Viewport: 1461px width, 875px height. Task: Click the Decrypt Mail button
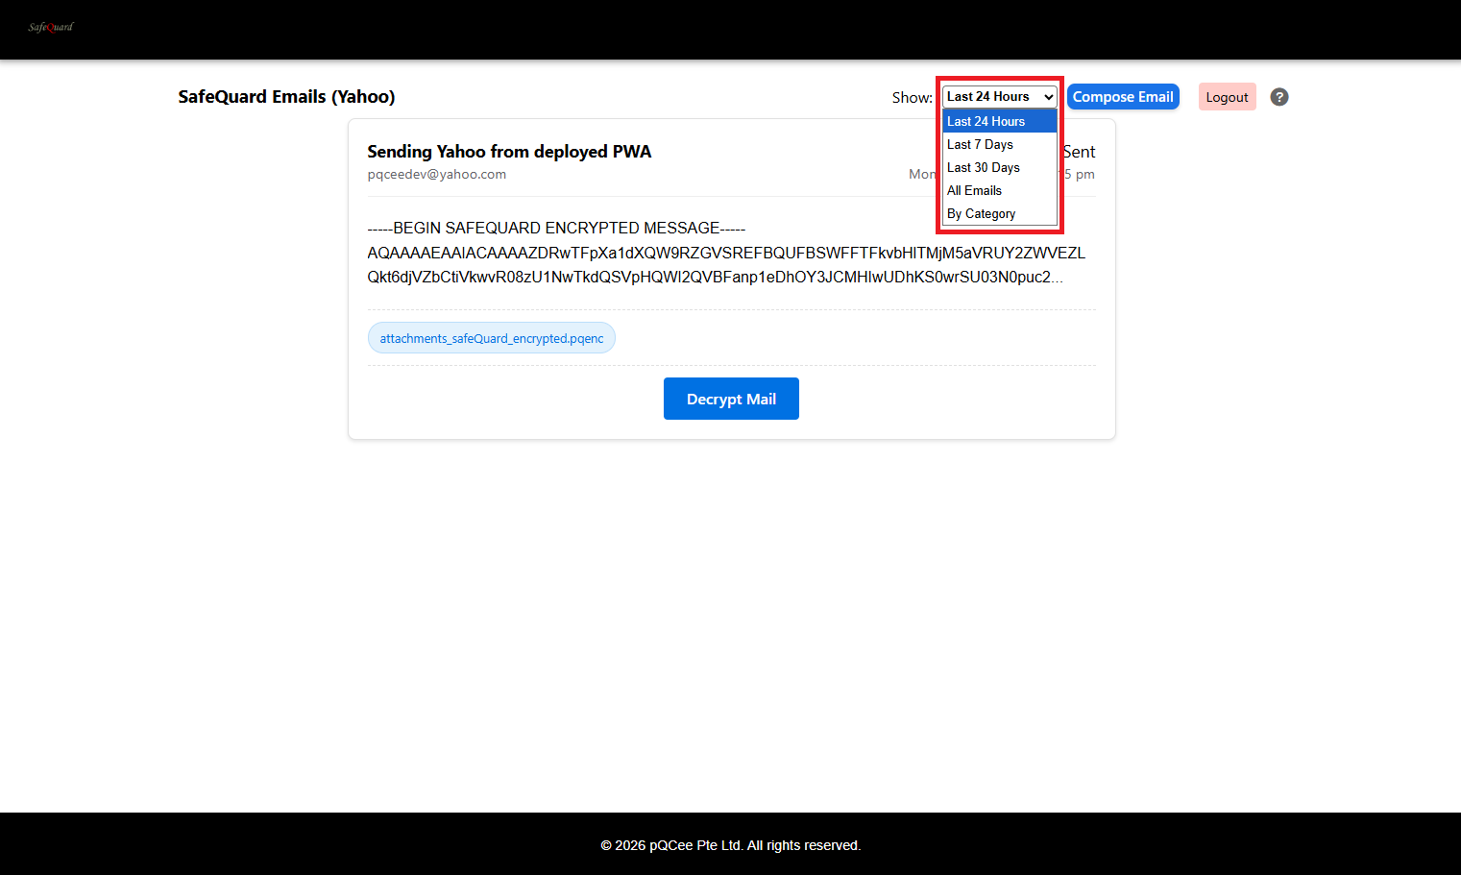coord(731,399)
